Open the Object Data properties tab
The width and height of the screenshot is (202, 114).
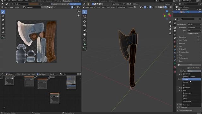point(175,64)
